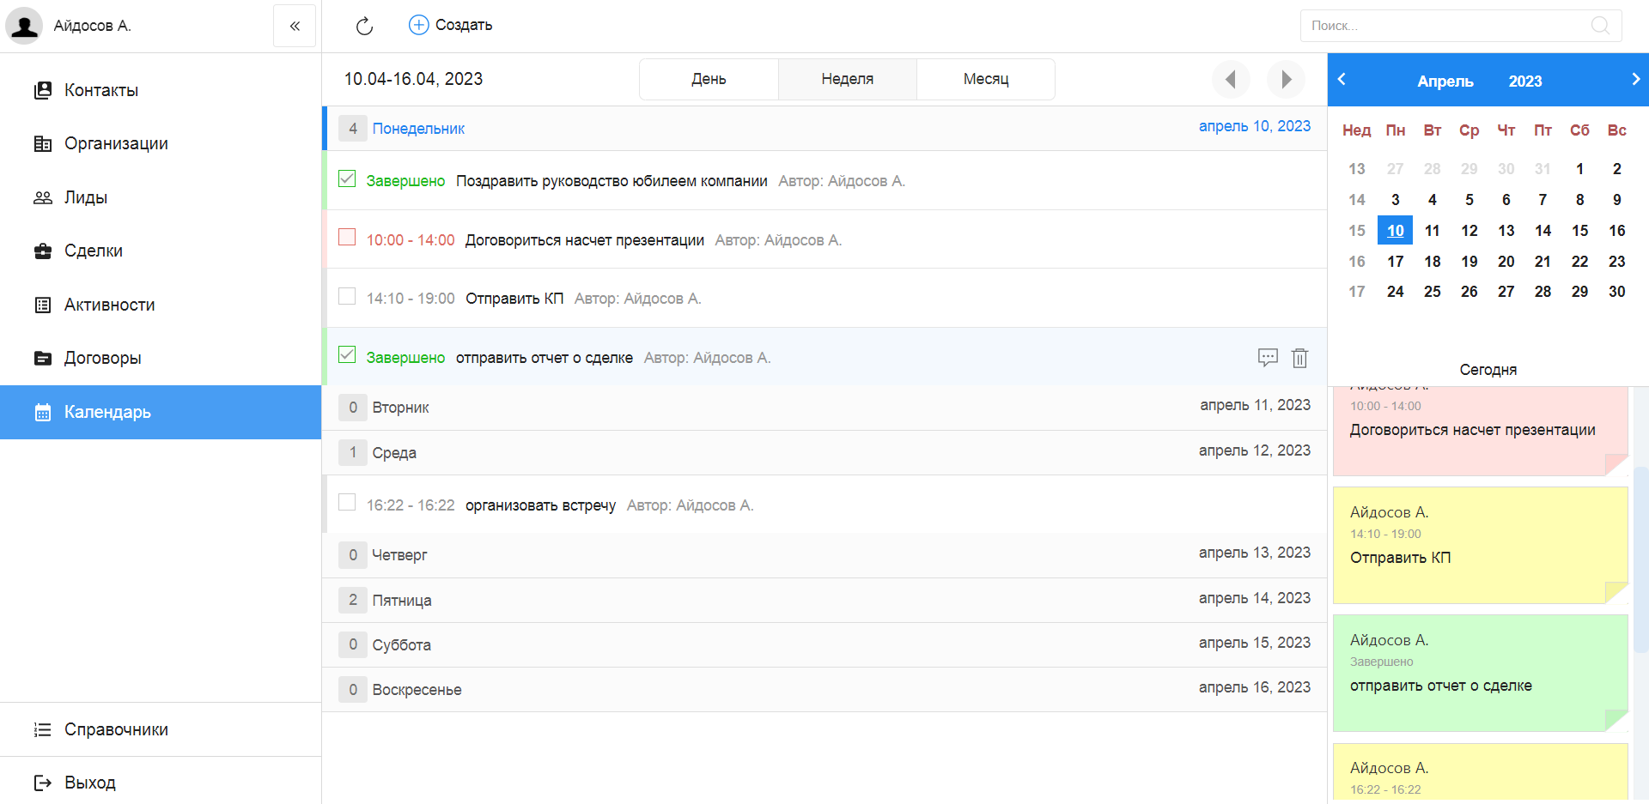Screen dimensions: 1649x804
Task: Open the 2023 year selector
Action: [x=1525, y=82]
